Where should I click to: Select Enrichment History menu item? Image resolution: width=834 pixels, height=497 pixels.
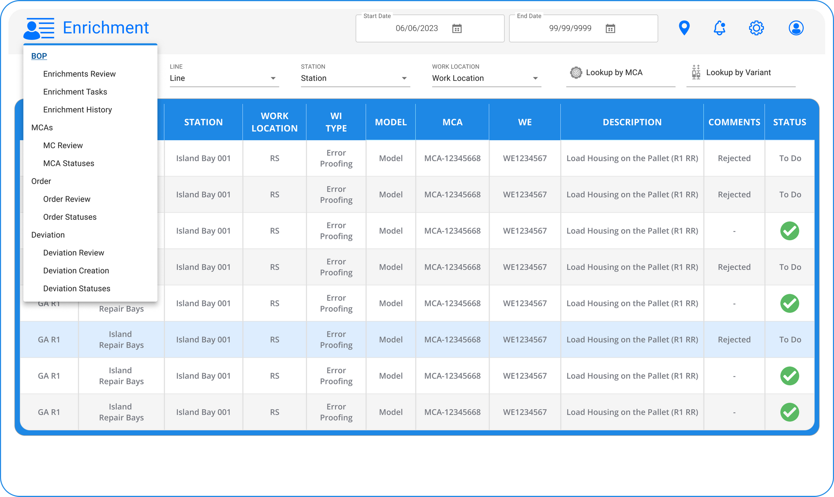[78, 109]
